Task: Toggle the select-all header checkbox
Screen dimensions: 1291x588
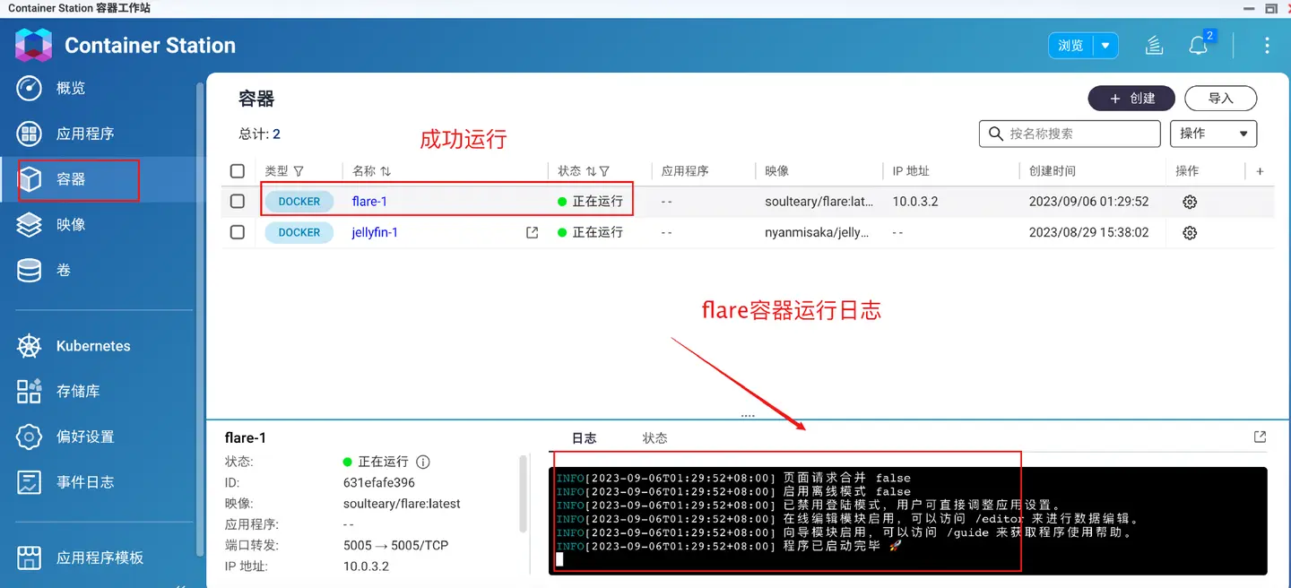Action: [238, 171]
